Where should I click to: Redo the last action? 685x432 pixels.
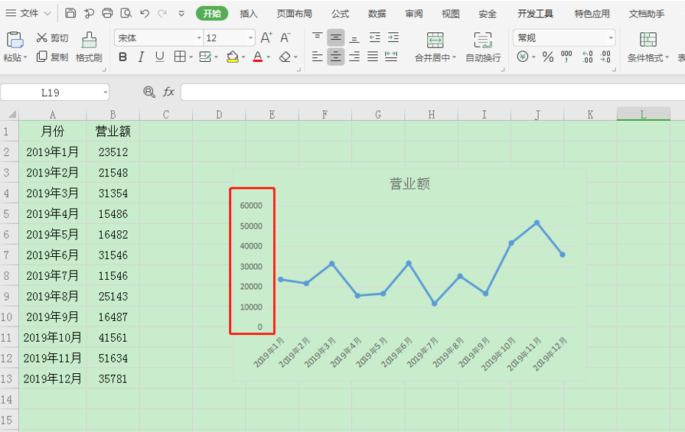(162, 14)
